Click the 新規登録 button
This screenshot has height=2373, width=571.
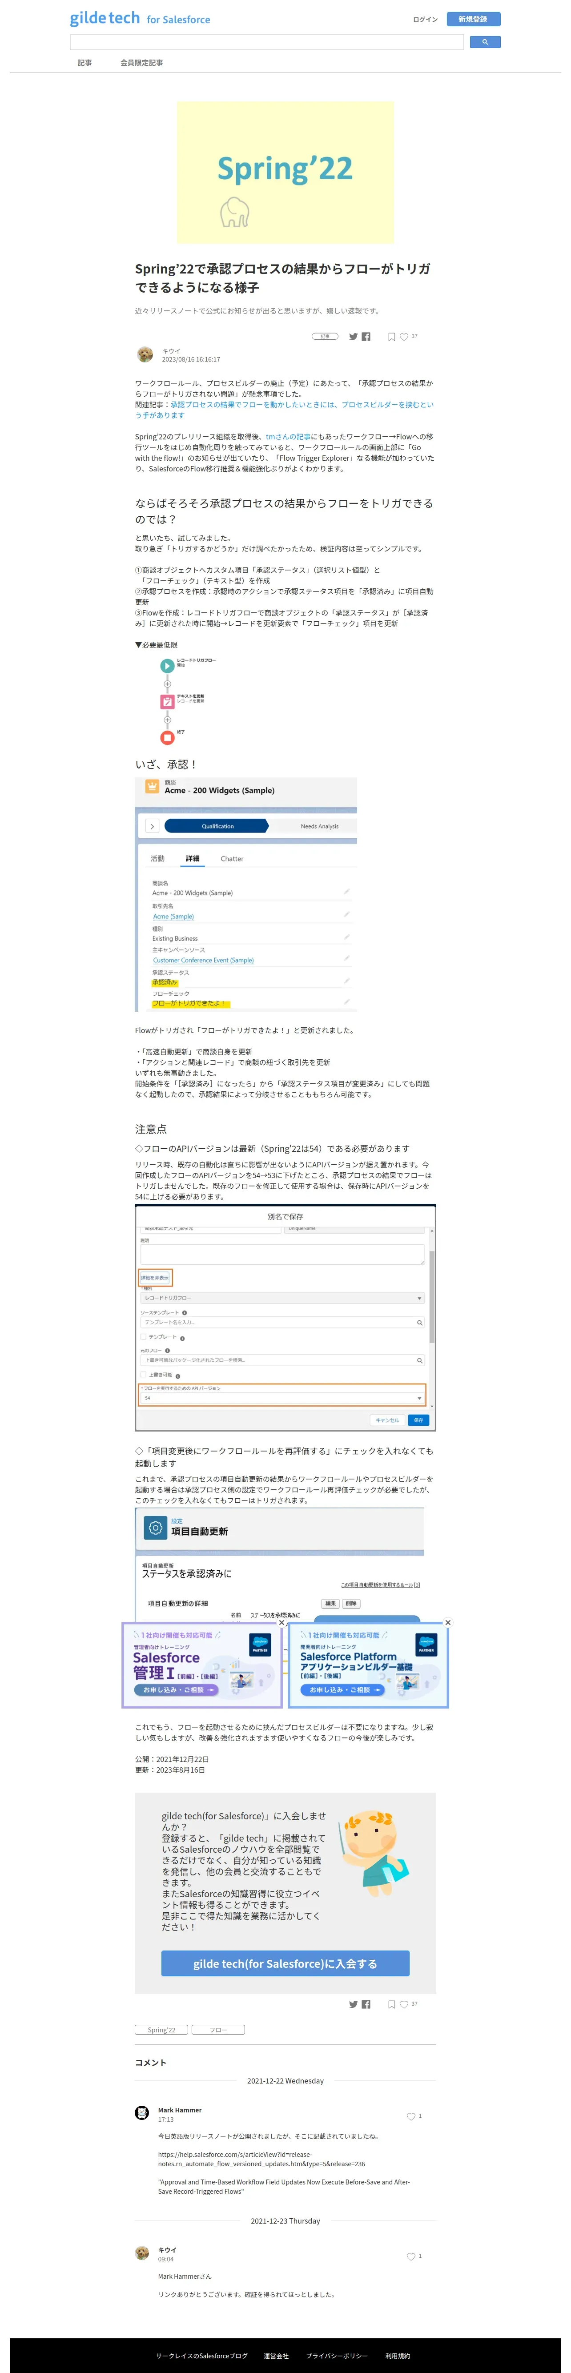tap(472, 20)
